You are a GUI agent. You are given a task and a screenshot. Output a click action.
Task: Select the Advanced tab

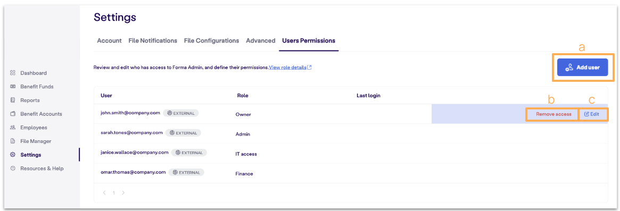click(x=261, y=41)
